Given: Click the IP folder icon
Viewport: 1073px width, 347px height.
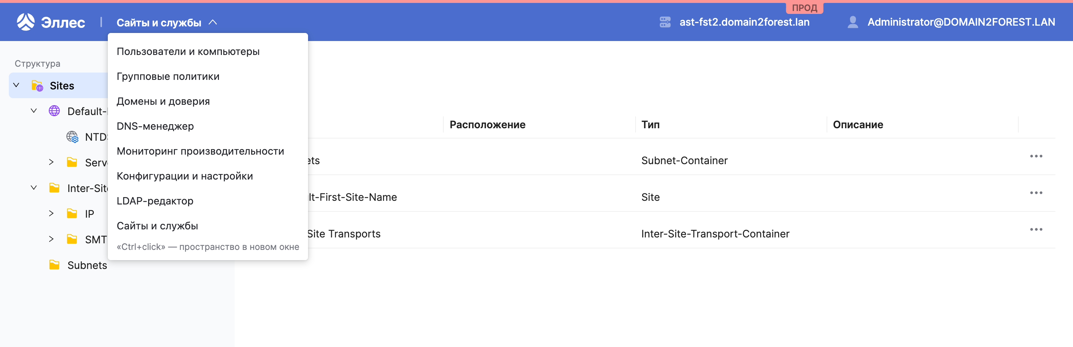Looking at the screenshot, I should click(x=72, y=214).
